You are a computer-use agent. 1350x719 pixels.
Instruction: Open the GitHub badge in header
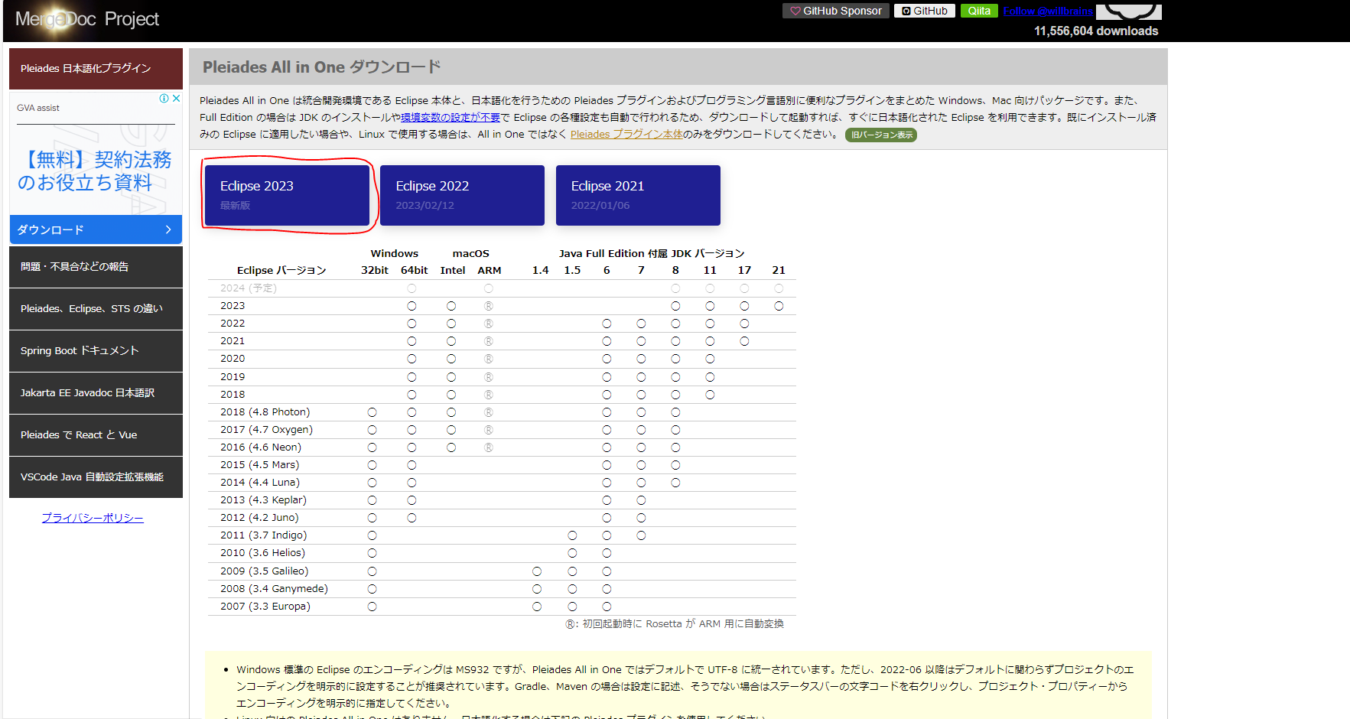point(924,11)
